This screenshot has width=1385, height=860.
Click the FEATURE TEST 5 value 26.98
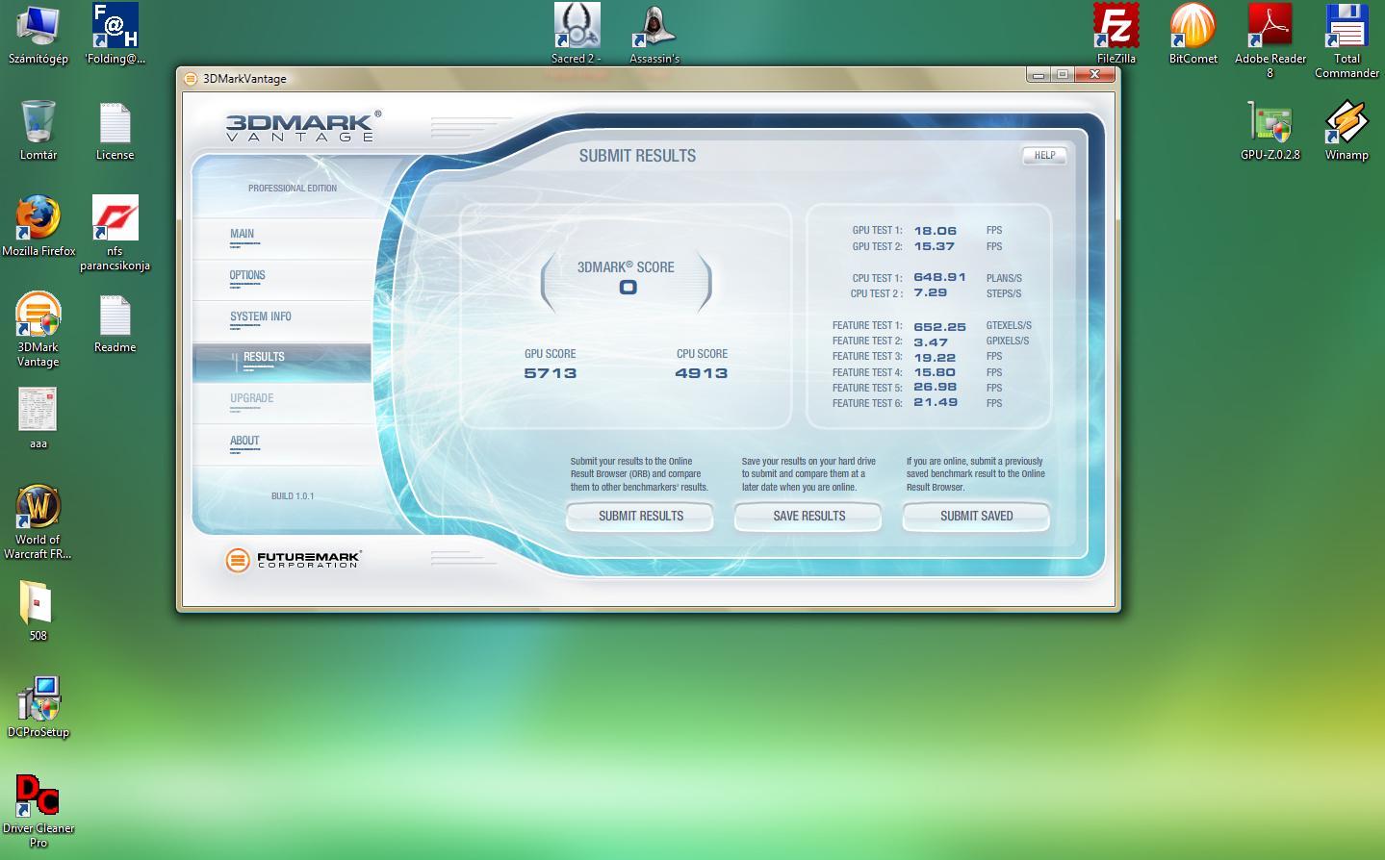click(x=936, y=388)
